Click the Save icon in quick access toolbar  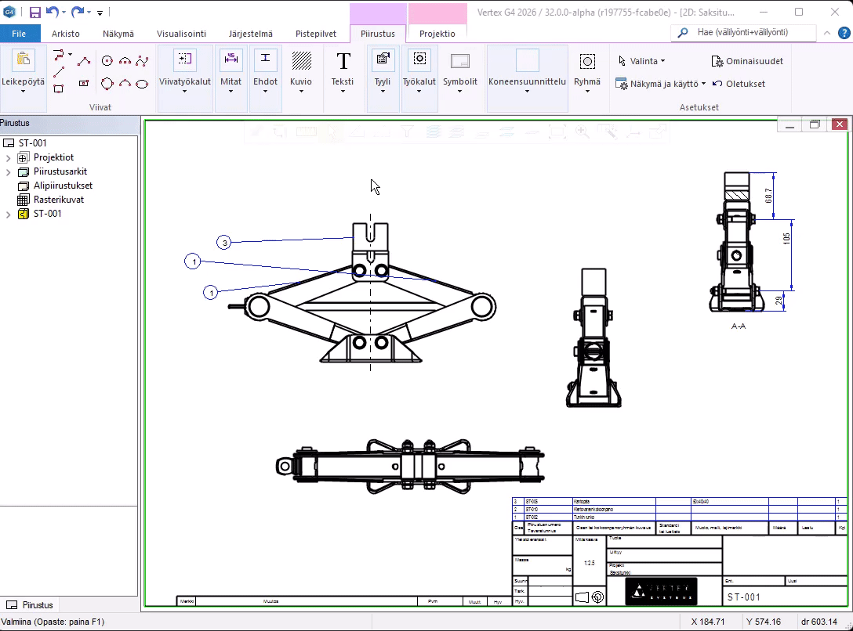[34, 13]
